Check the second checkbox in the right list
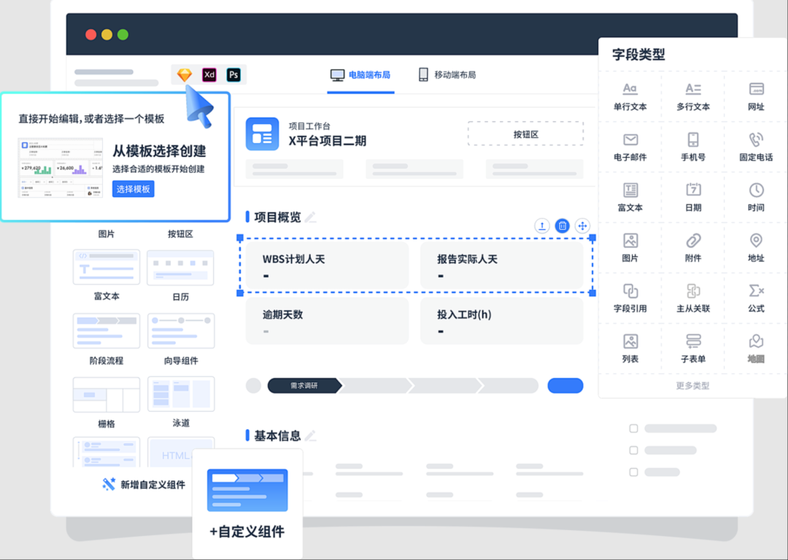 634,450
